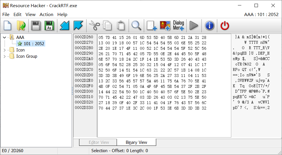The height and width of the screenshot is (155, 282).
Task: Click the Resource Hacker RH title icon
Action: pos(5,5)
